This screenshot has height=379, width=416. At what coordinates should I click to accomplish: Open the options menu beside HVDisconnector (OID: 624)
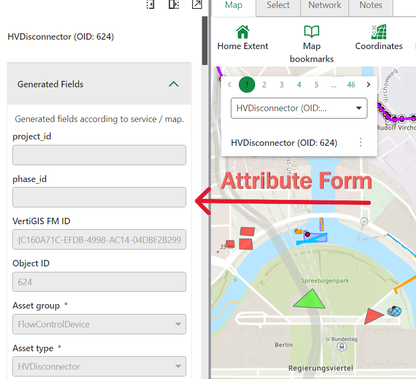tap(360, 142)
